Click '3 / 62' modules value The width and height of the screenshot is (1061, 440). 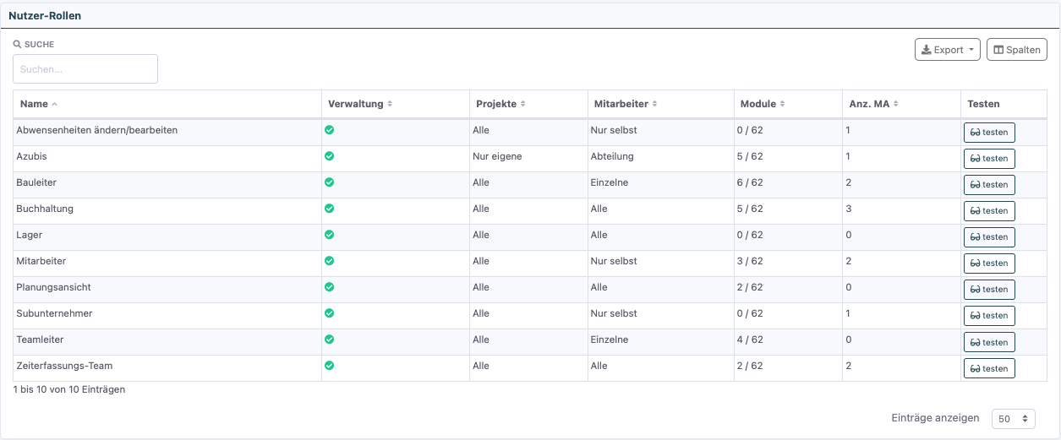coord(750,261)
